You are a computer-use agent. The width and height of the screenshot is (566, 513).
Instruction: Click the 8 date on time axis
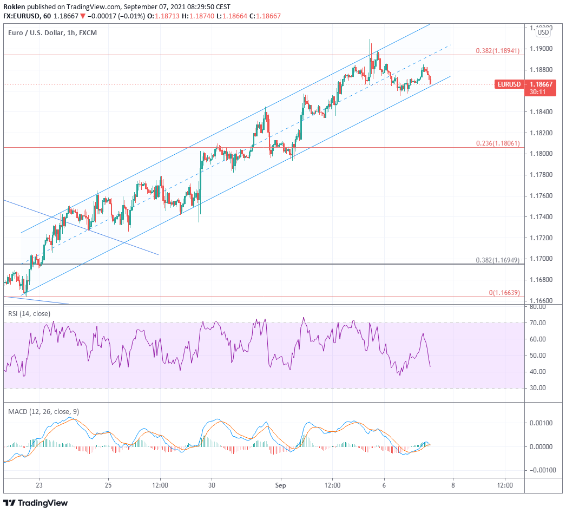pyautogui.click(x=453, y=485)
